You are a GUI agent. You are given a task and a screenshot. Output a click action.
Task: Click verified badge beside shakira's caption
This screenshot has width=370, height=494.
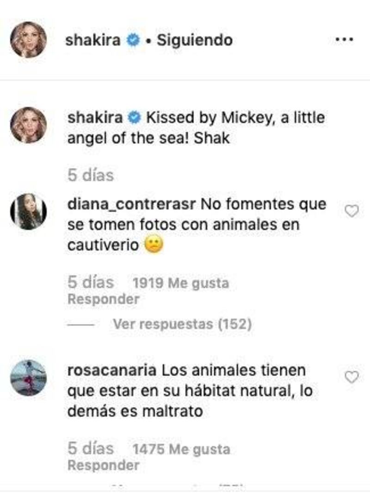tap(135, 118)
